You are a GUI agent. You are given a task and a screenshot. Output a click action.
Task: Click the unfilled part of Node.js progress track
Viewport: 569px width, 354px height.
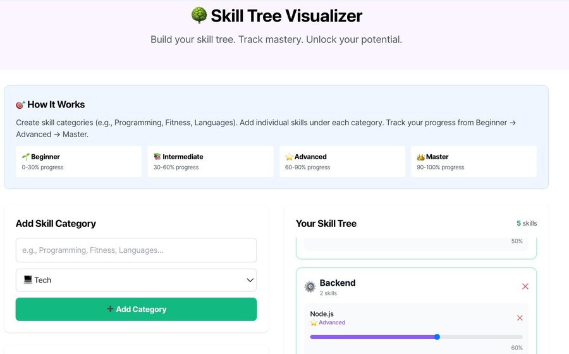481,337
